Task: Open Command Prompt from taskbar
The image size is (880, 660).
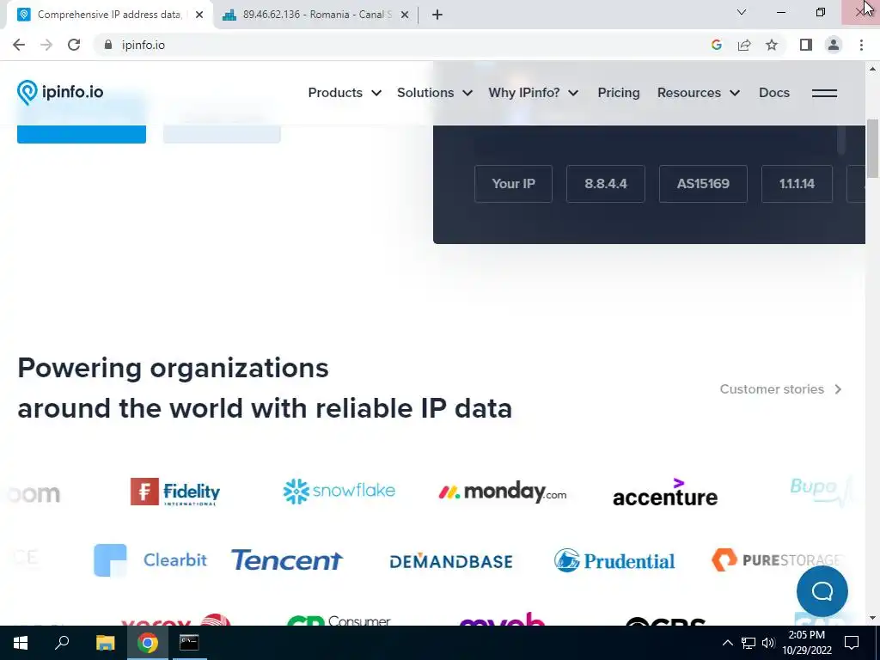Action: [189, 643]
